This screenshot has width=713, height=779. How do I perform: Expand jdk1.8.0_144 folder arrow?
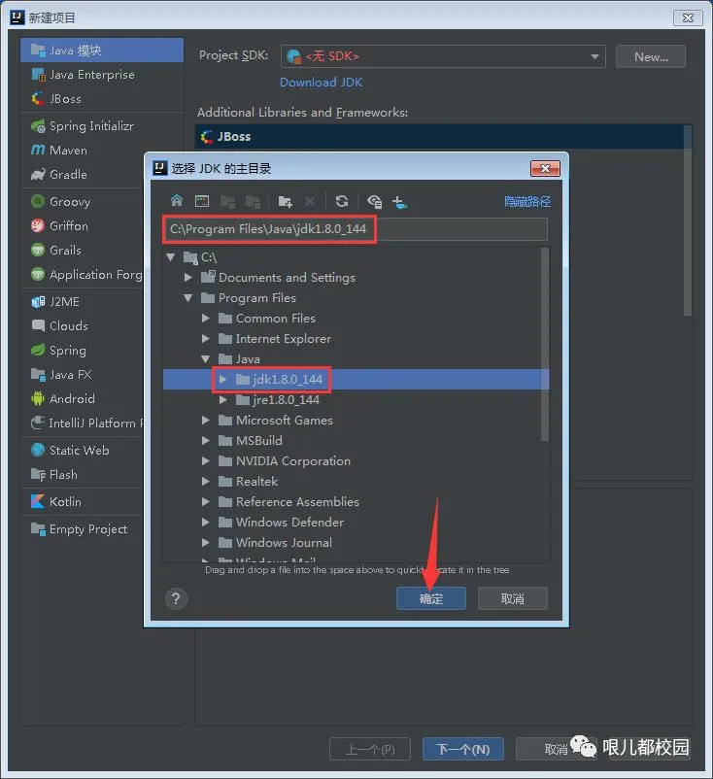(223, 380)
